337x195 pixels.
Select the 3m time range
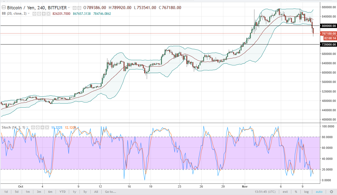click(x=39, y=192)
